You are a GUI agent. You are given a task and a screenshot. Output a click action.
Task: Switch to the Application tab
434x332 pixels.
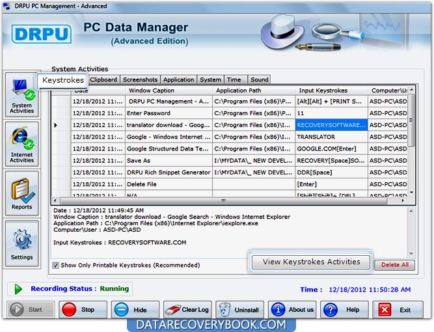pyautogui.click(x=178, y=80)
